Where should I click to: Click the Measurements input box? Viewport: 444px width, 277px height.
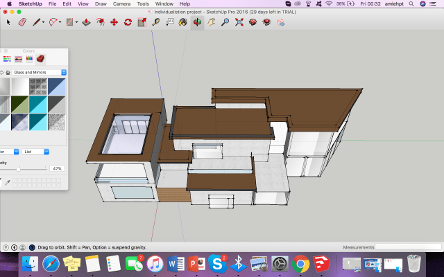pos(408,247)
